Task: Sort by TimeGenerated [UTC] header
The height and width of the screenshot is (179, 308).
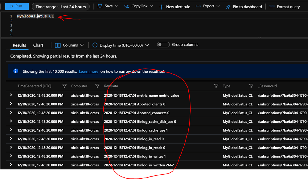Action: click(34, 86)
